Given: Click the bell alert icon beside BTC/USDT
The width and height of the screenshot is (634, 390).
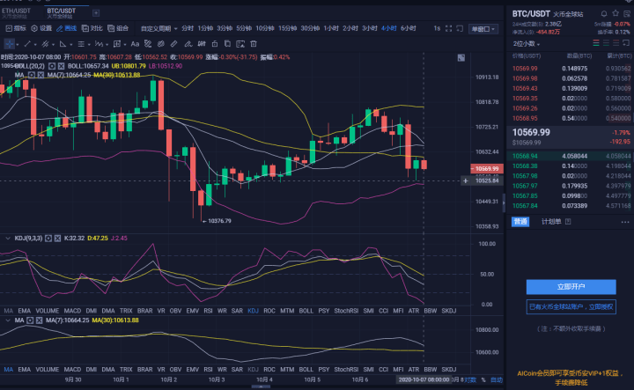Looking at the screenshot, I should tap(606, 13).
